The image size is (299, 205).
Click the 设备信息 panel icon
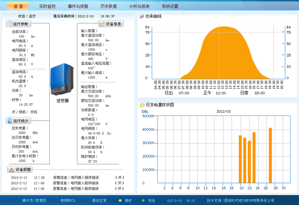(102, 24)
